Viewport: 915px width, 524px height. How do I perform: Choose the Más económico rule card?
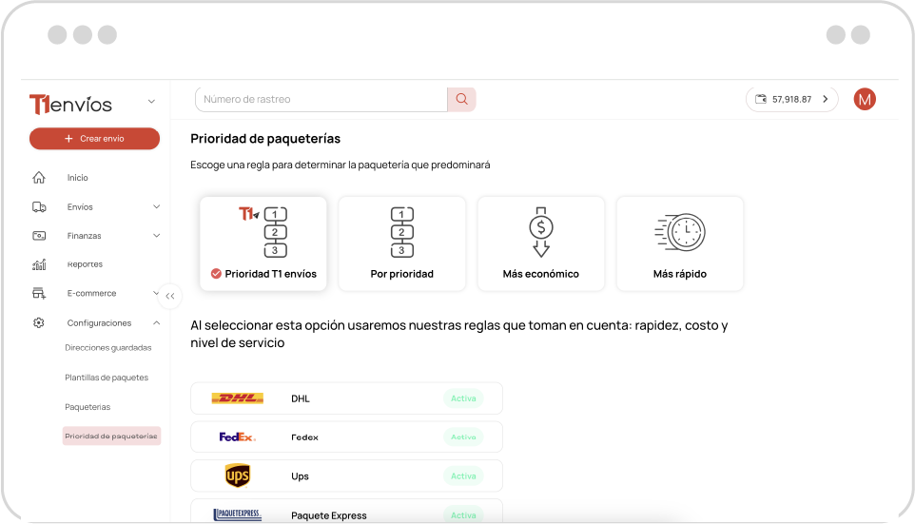tap(541, 243)
